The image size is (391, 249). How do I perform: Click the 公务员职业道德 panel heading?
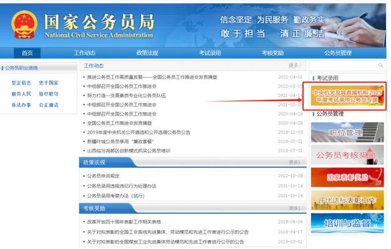click(x=21, y=68)
